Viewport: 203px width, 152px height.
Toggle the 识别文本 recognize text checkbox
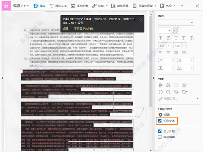(160, 121)
